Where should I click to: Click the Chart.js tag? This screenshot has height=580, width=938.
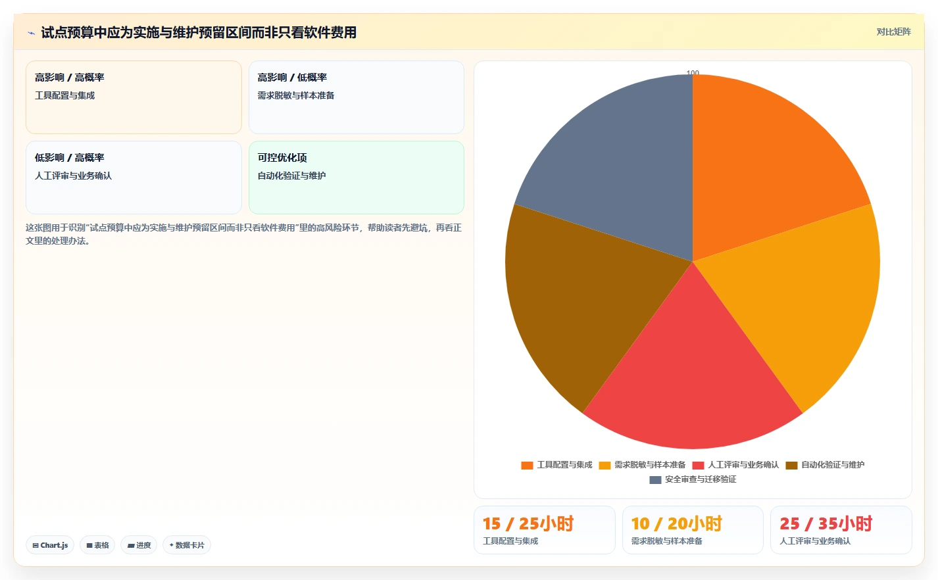pyautogui.click(x=50, y=545)
